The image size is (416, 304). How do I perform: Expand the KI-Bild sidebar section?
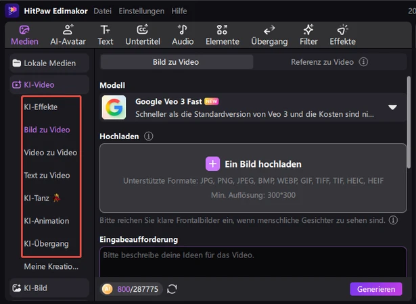[x=49, y=288]
